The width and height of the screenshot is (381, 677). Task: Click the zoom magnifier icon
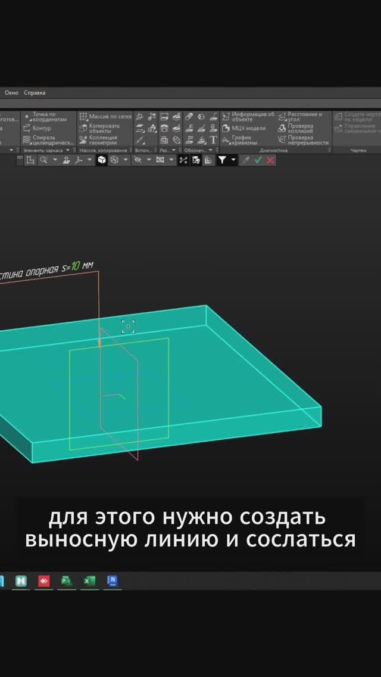43,160
